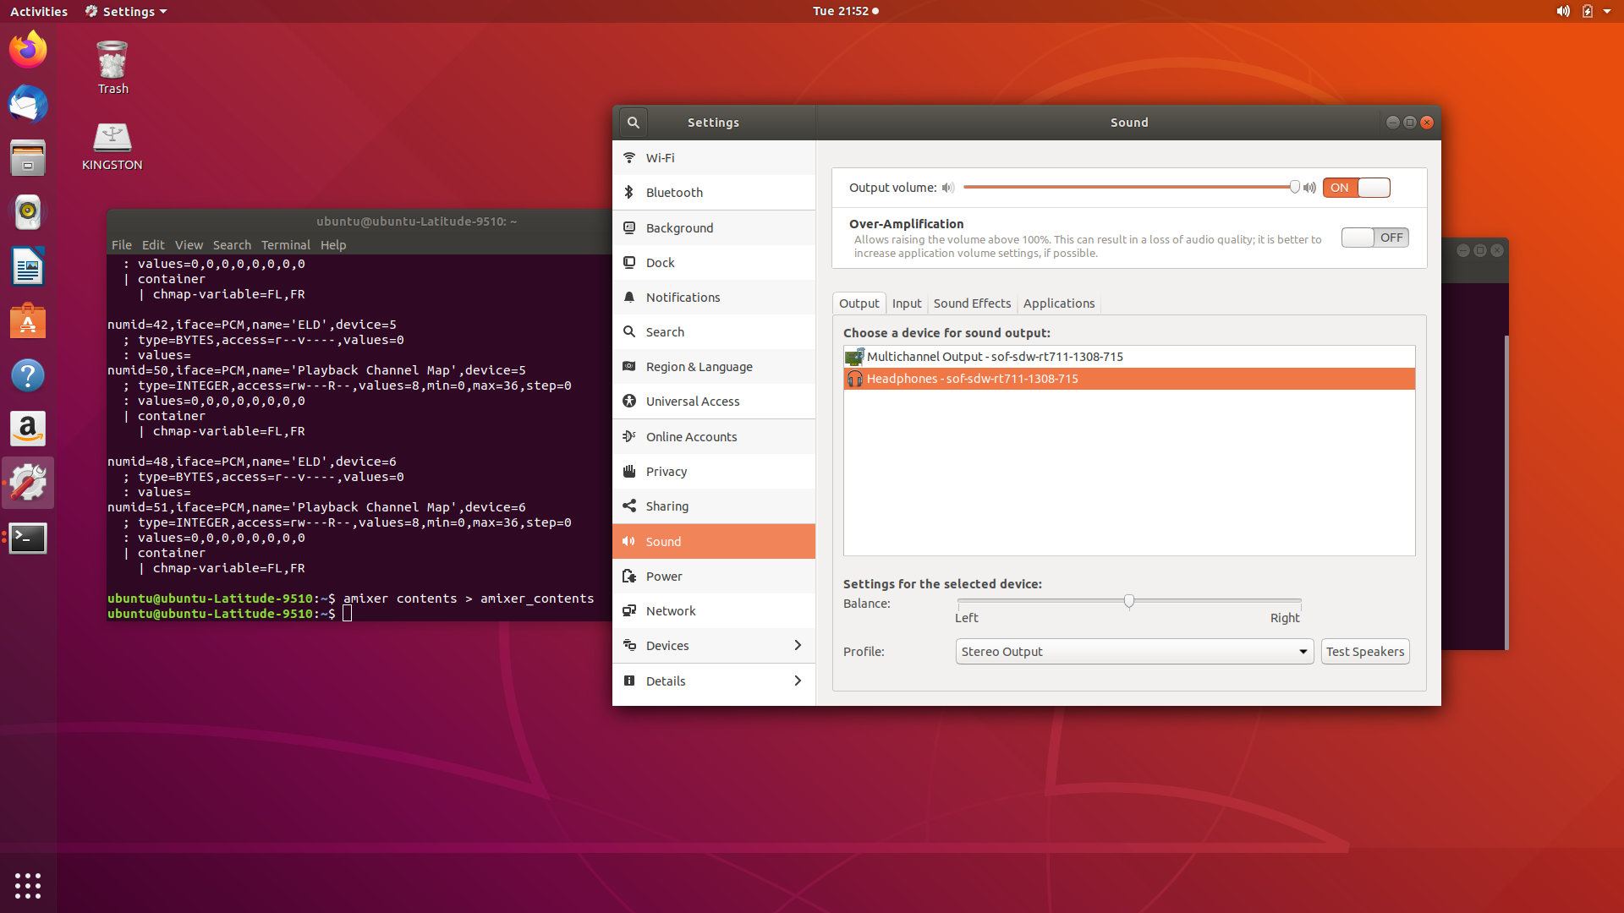The height and width of the screenshot is (913, 1624).
Task: Open the Power settings panel
Action: [x=714, y=577]
